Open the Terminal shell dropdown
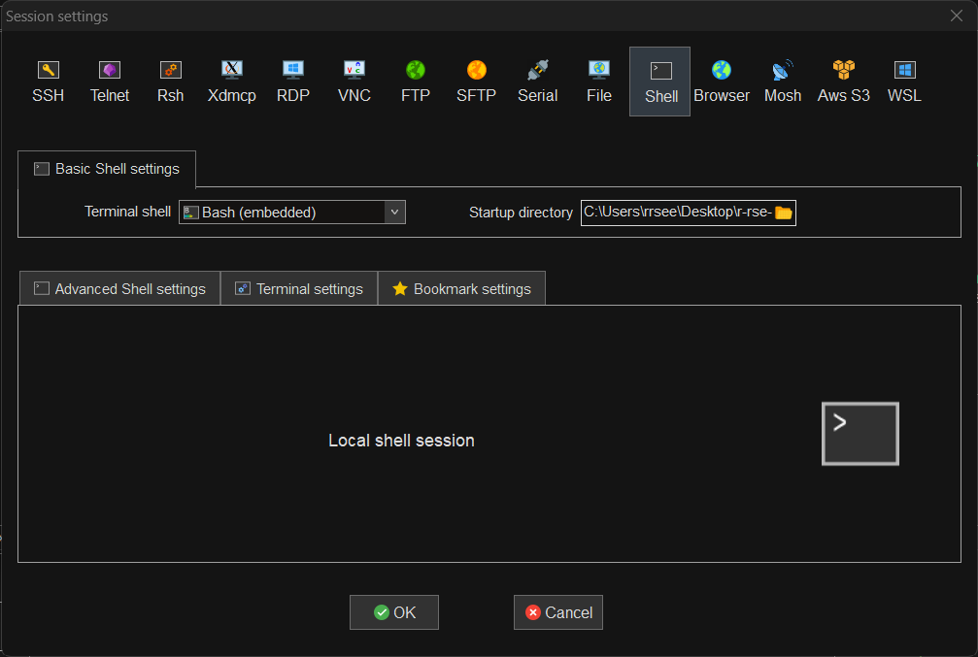 [394, 212]
